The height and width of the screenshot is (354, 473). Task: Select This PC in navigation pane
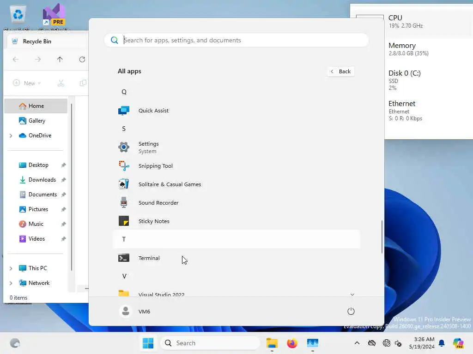coord(38,268)
